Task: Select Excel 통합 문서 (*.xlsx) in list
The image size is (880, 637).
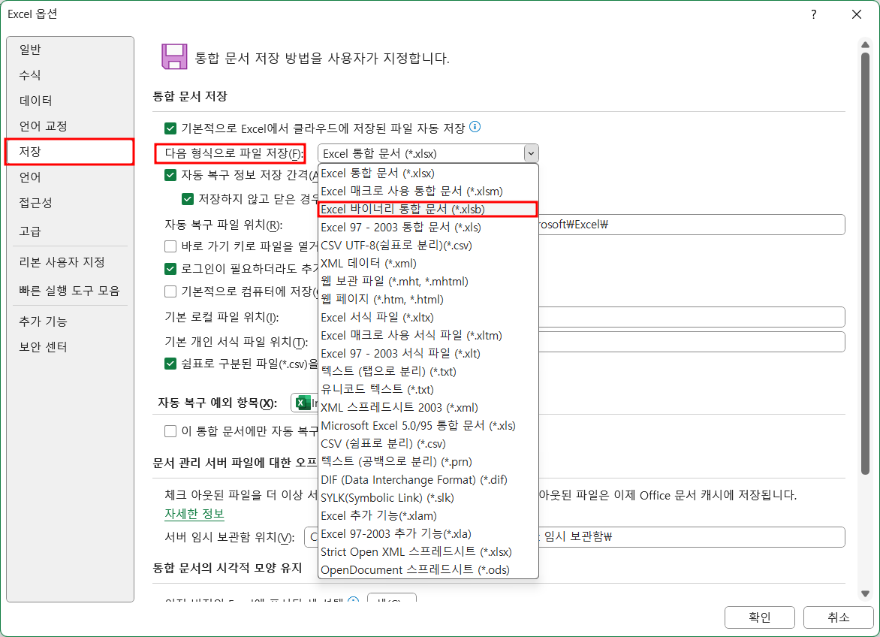Action: 428,174
